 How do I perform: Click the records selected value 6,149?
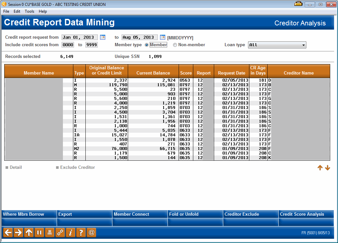tap(66, 57)
